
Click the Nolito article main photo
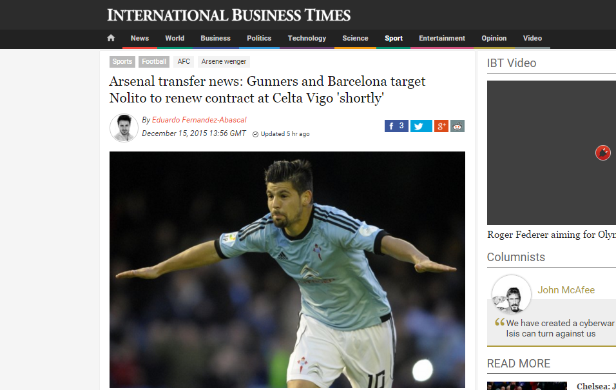click(x=287, y=269)
